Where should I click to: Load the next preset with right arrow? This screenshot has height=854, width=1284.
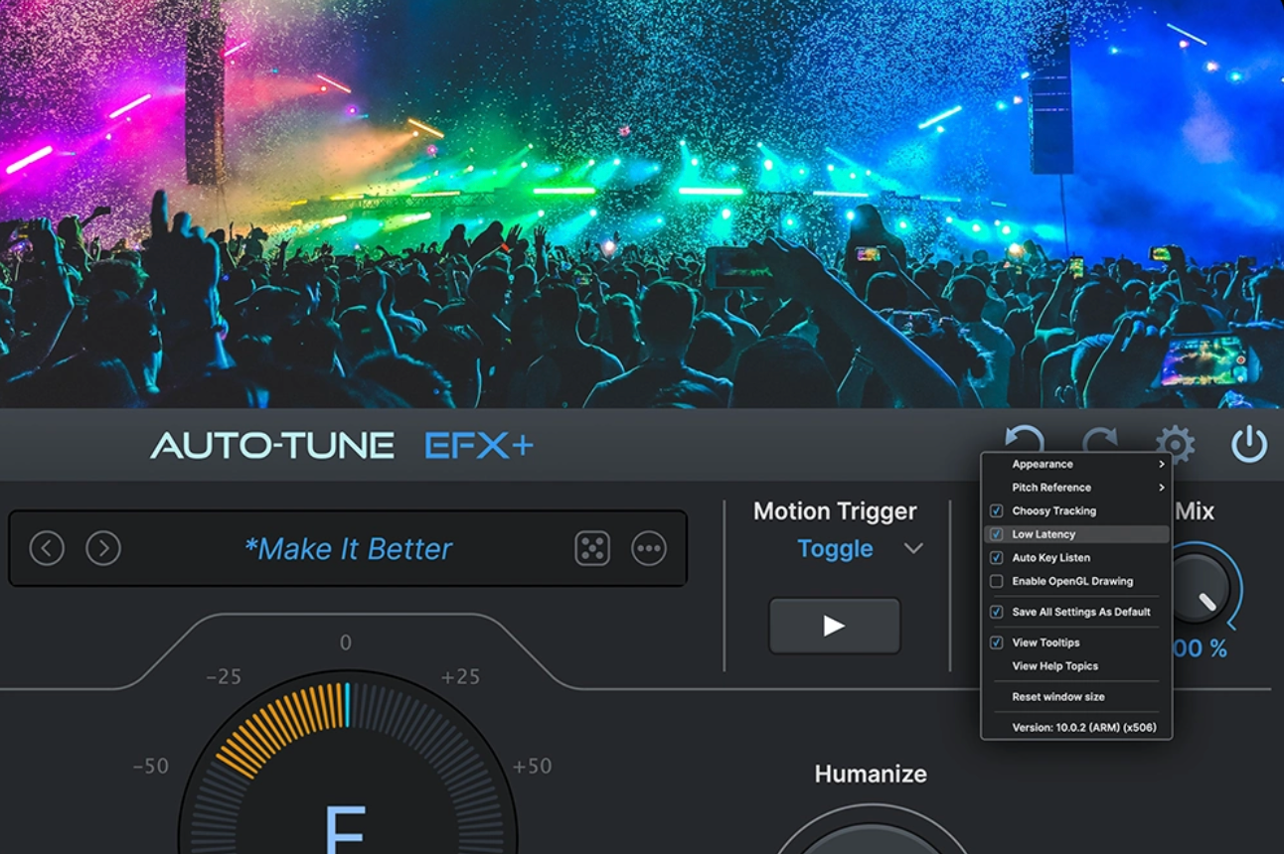pyautogui.click(x=103, y=548)
